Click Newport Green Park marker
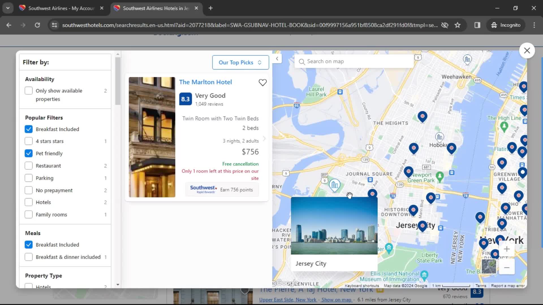 (x=439, y=176)
